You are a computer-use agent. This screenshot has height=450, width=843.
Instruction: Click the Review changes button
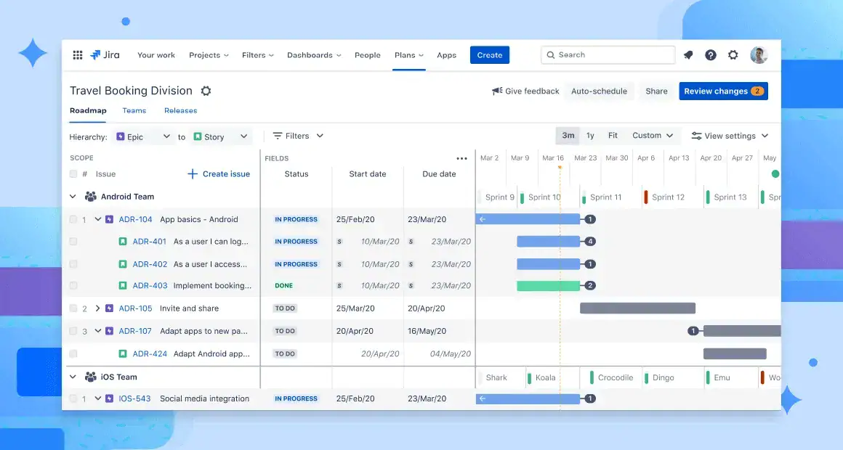tap(723, 91)
